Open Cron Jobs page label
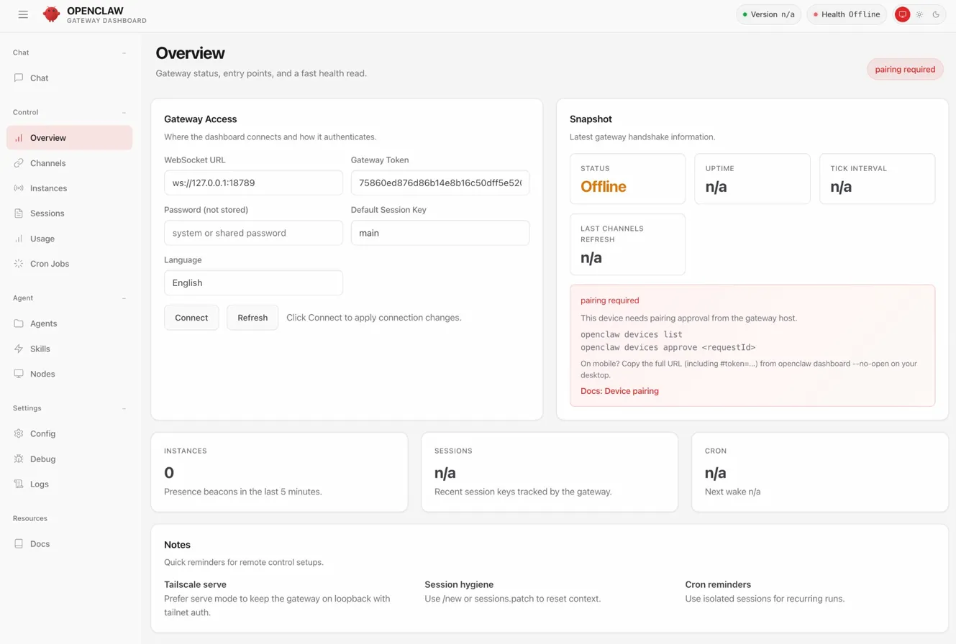 [x=50, y=264]
